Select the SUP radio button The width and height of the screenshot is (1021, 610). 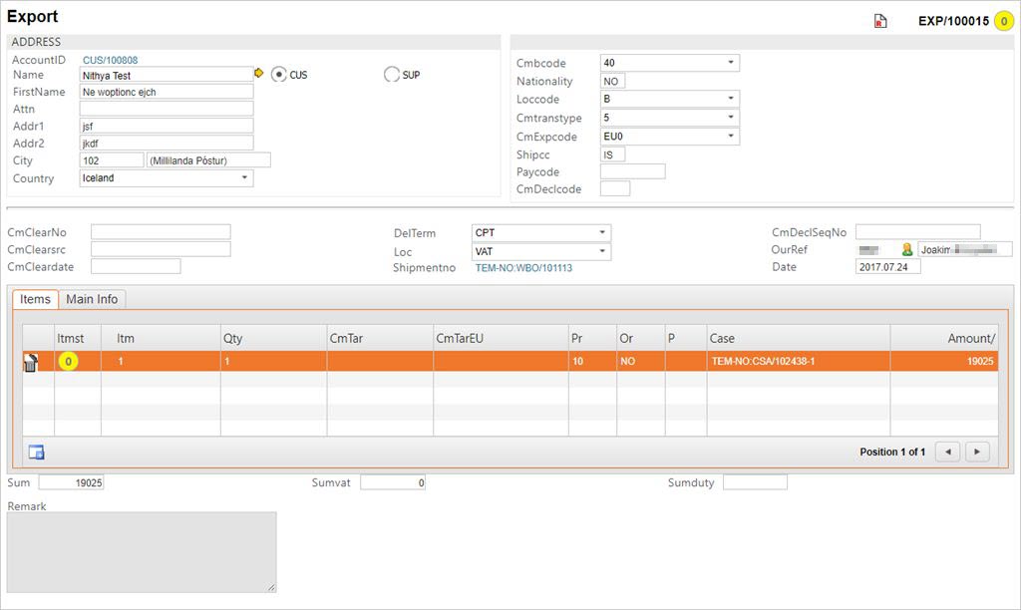(x=392, y=75)
